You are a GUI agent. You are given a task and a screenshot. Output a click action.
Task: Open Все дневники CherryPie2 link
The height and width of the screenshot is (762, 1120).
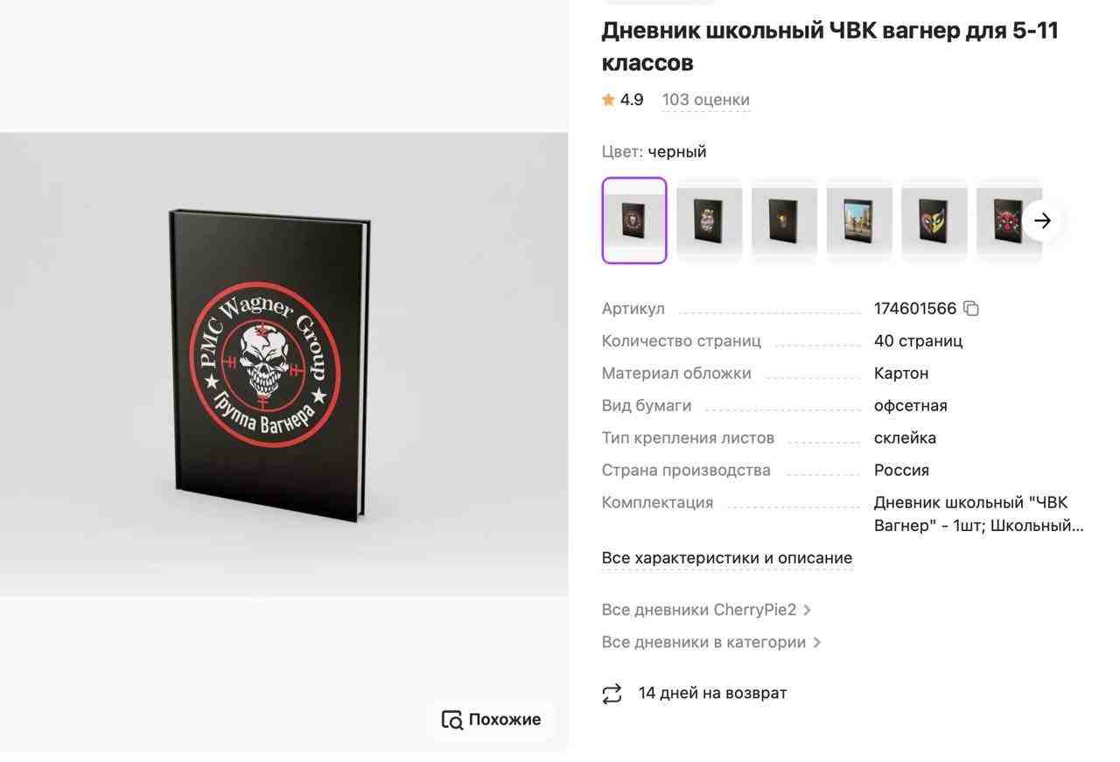pos(699,610)
